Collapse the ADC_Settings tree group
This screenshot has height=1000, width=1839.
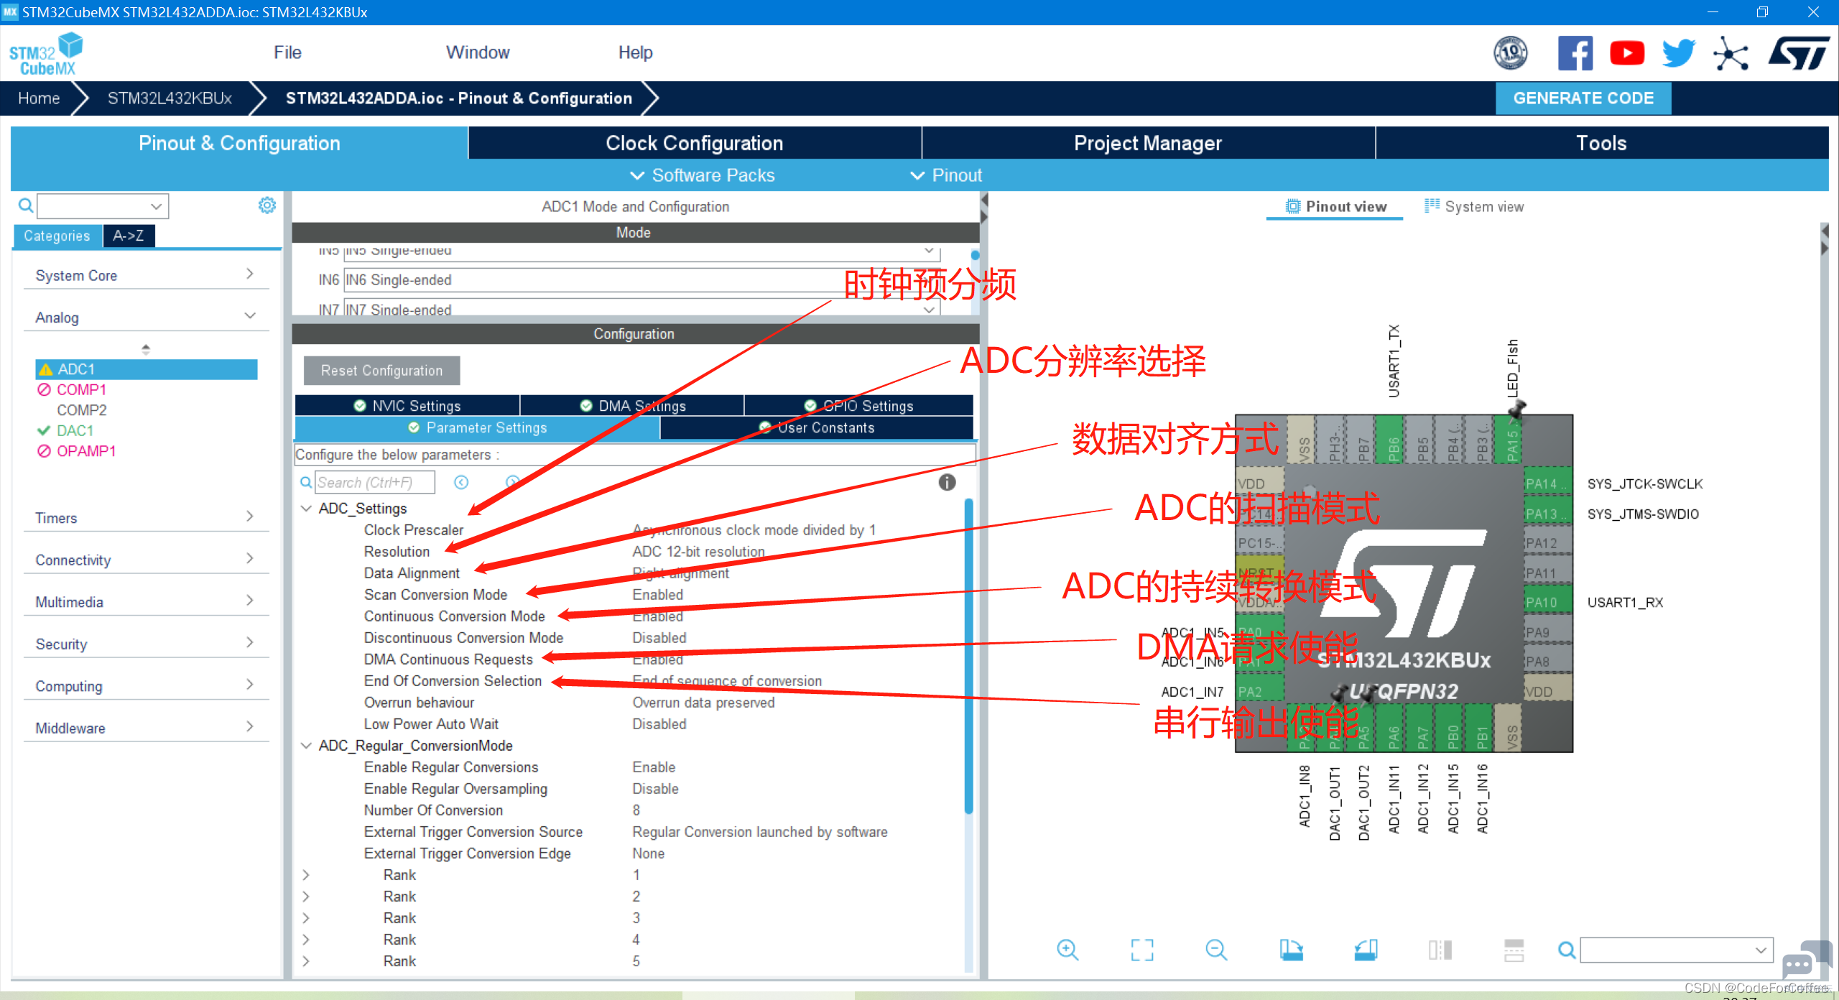(x=306, y=509)
